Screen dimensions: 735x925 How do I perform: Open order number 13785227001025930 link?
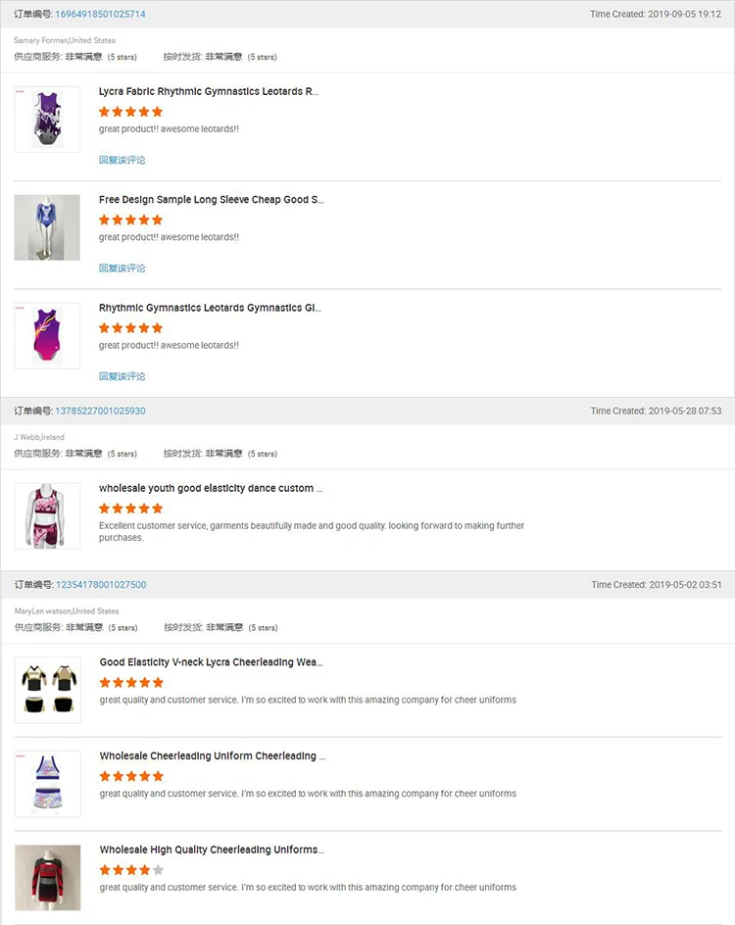(x=100, y=411)
